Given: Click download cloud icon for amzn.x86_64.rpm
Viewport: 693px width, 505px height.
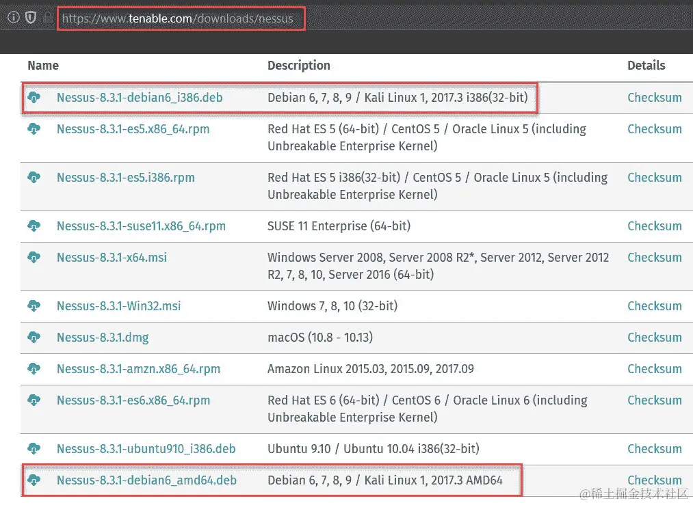Looking at the screenshot, I should coord(34,368).
